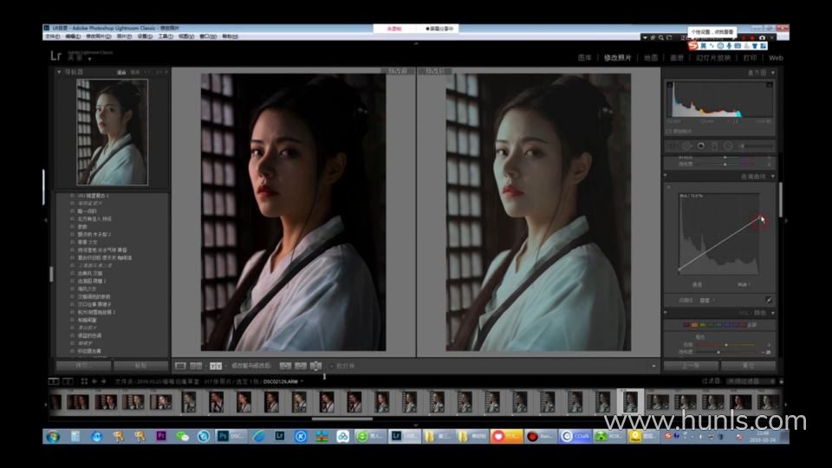Select the Graduated Filter tool icon
The width and height of the screenshot is (832, 468).
(x=714, y=146)
